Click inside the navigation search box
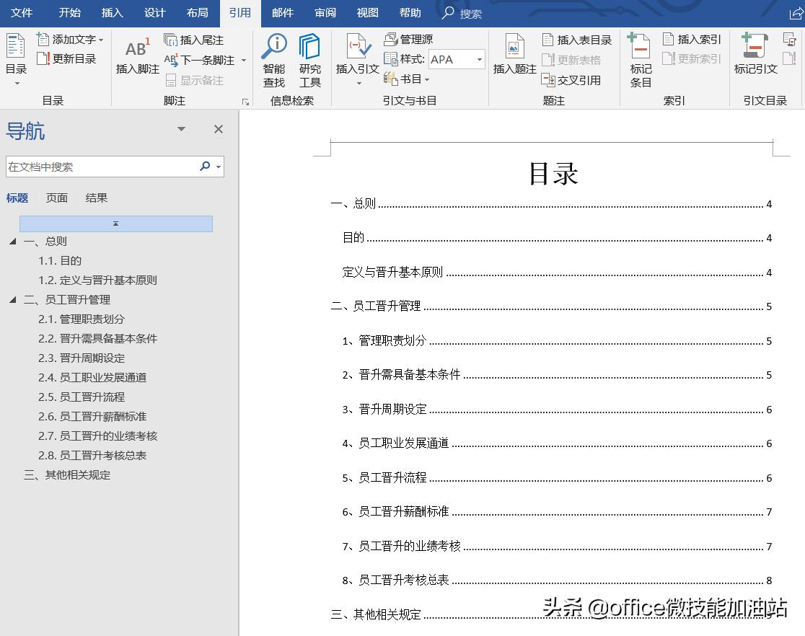805x636 pixels. click(101, 166)
